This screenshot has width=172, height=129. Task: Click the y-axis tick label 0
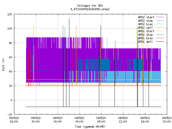coord(11,100)
